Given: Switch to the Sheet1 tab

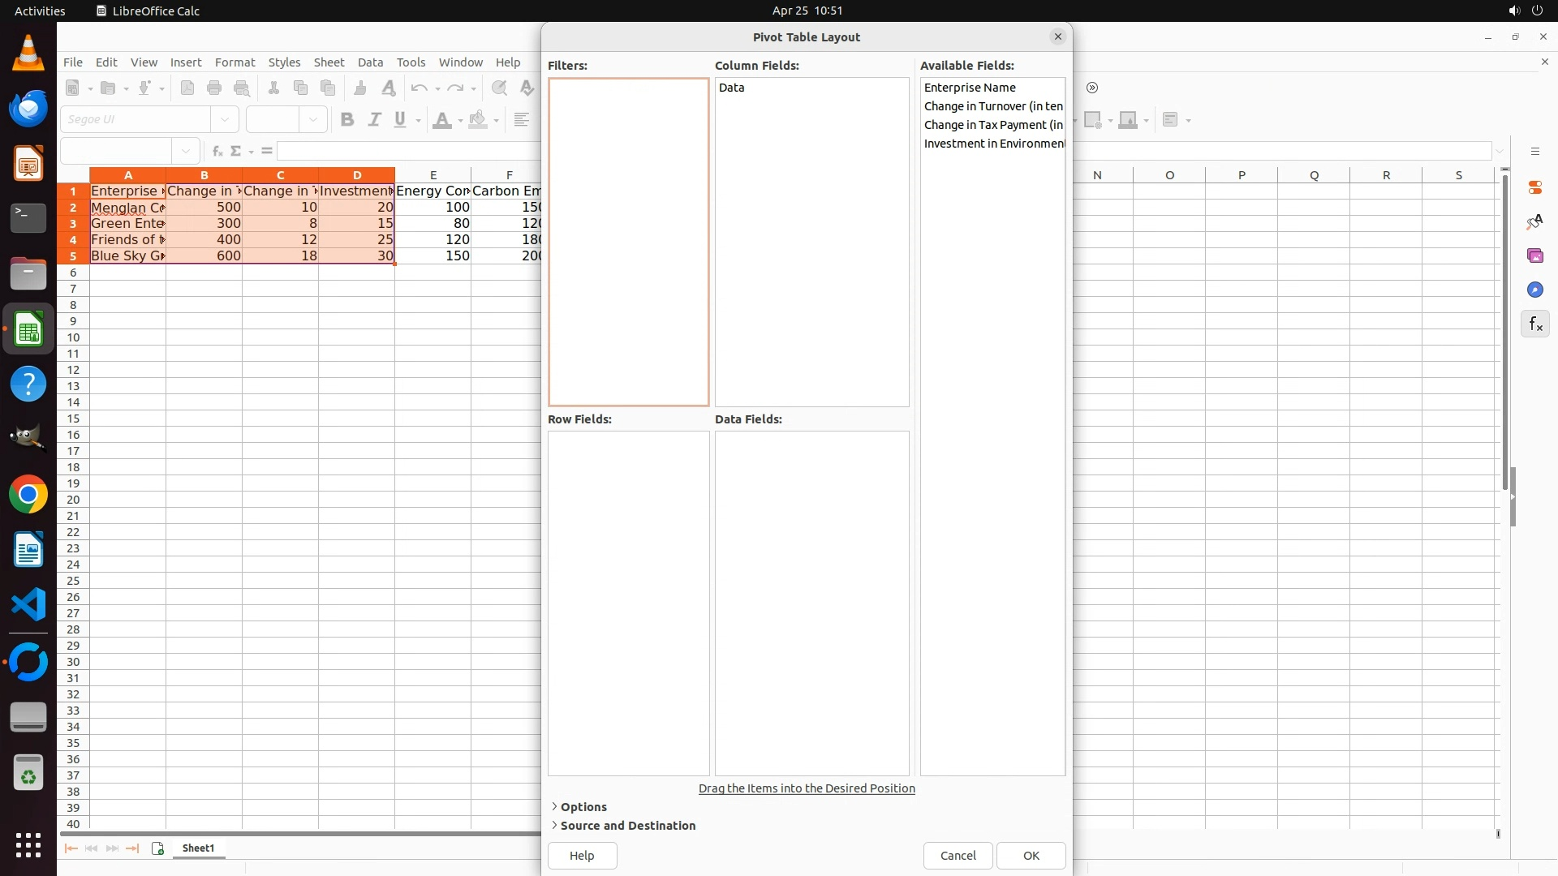Looking at the screenshot, I should pyautogui.click(x=198, y=848).
